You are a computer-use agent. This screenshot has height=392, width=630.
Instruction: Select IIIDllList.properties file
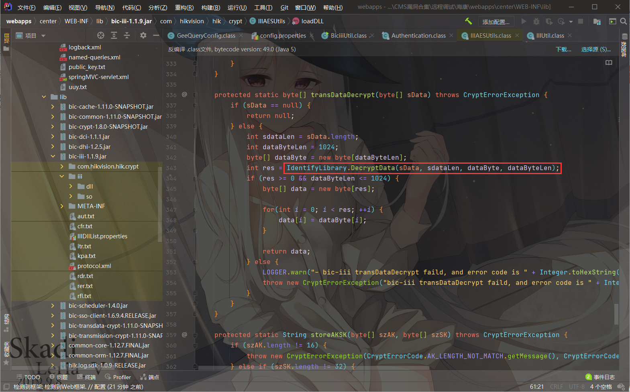pyautogui.click(x=102, y=236)
